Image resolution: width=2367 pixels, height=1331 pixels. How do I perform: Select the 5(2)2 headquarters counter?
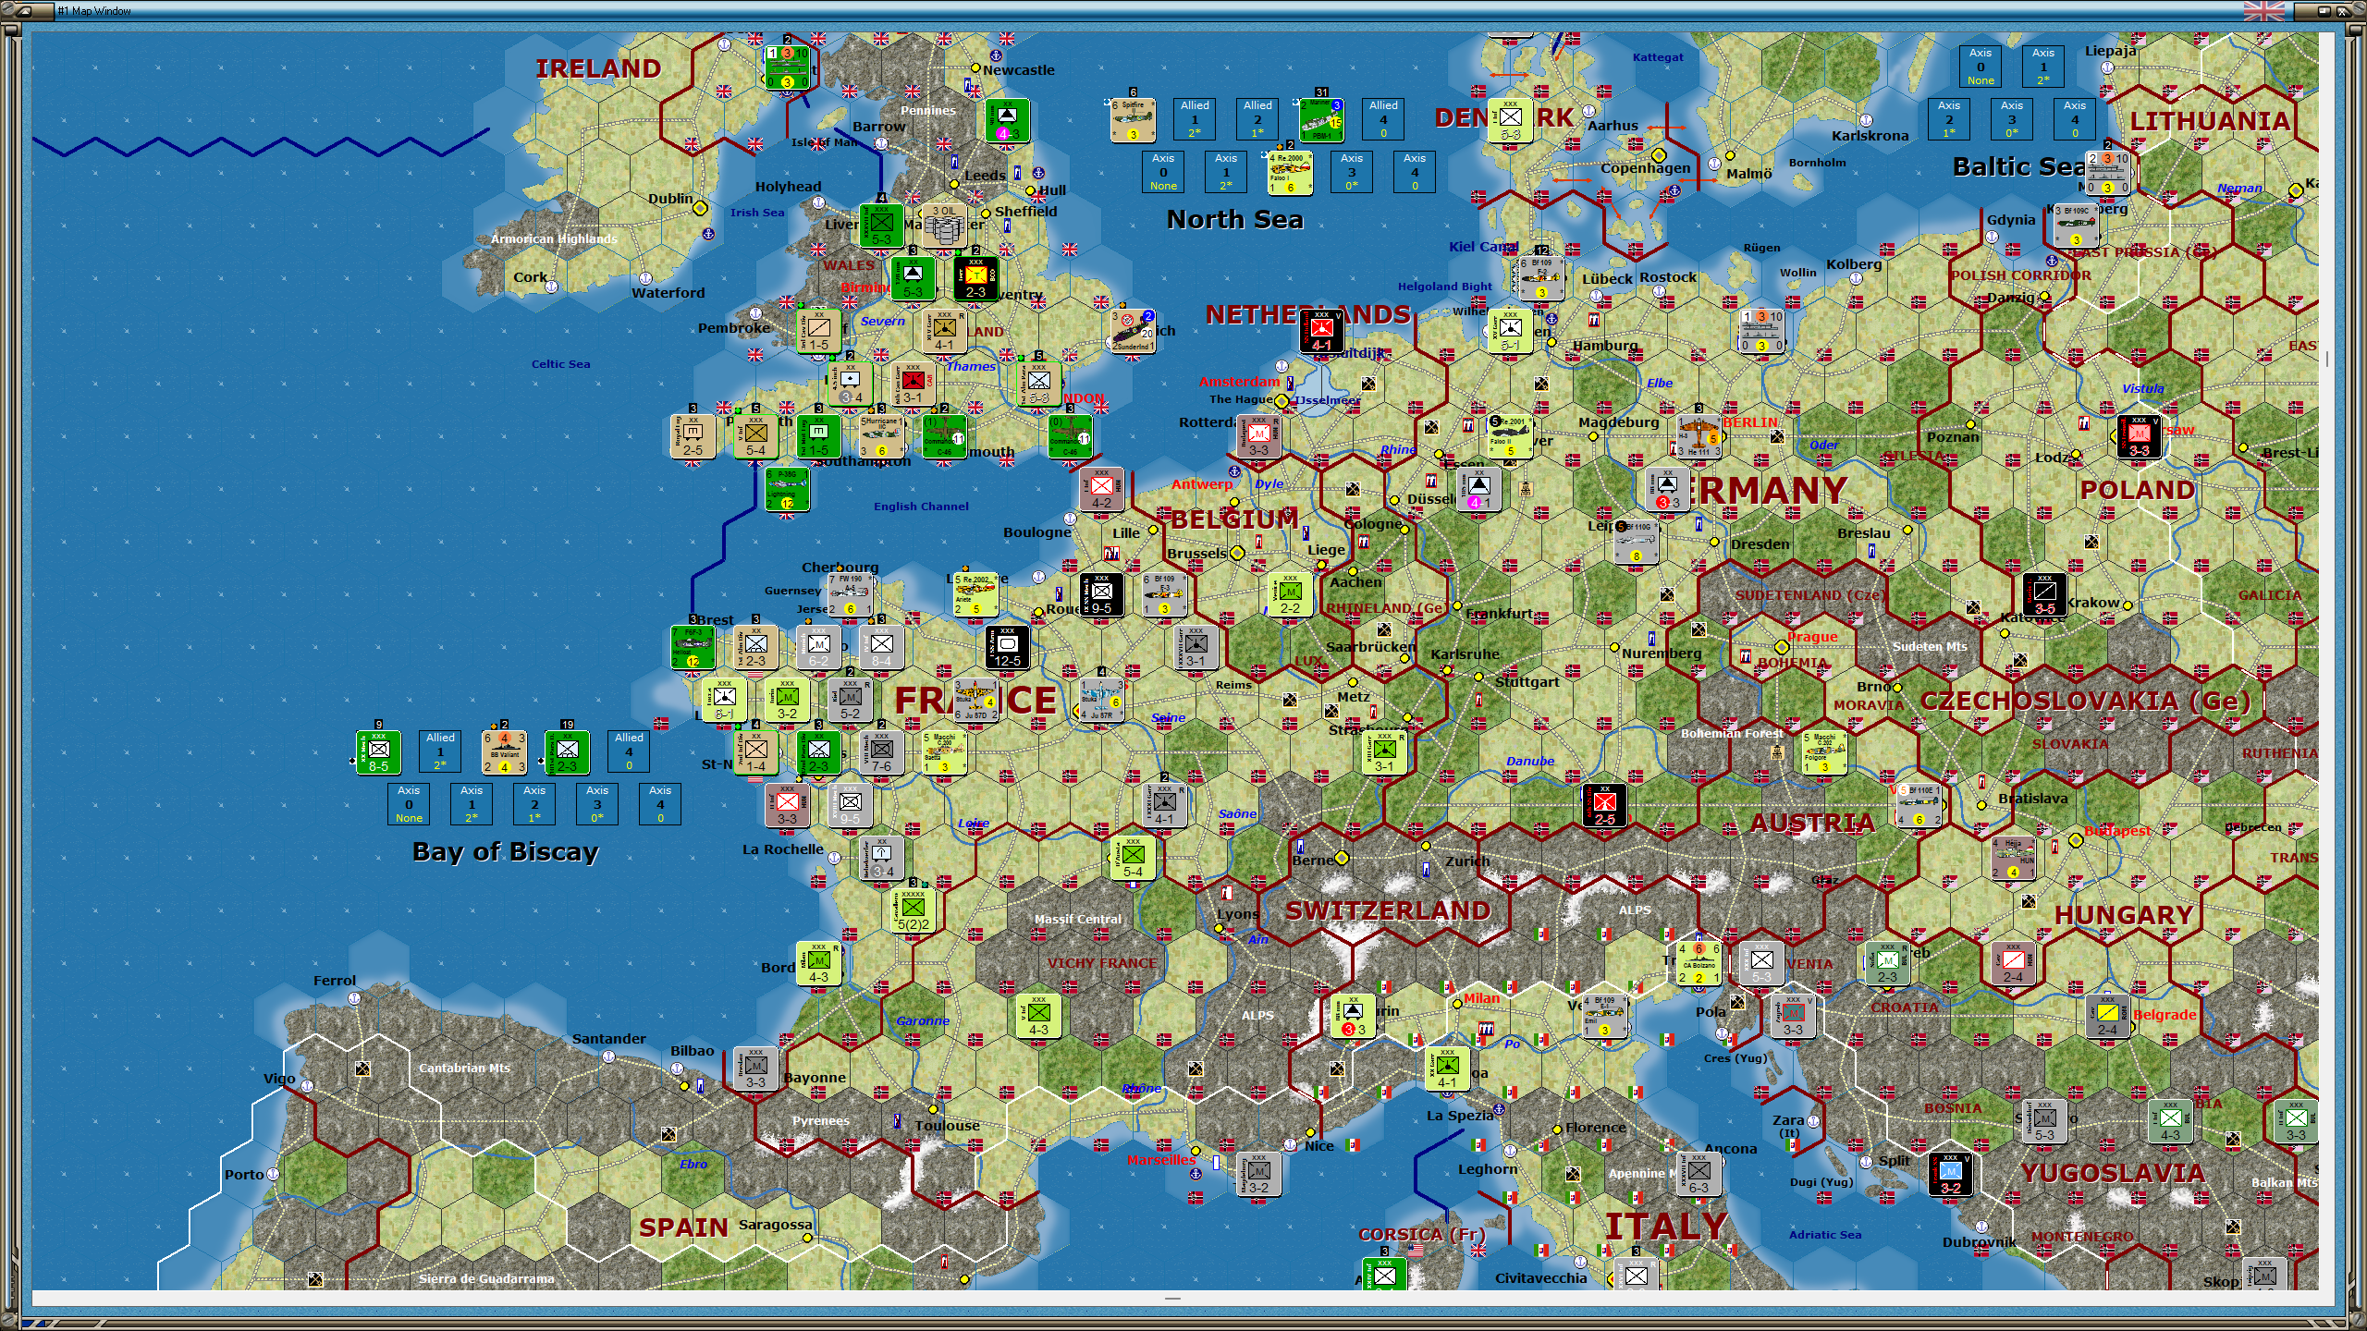tap(913, 910)
